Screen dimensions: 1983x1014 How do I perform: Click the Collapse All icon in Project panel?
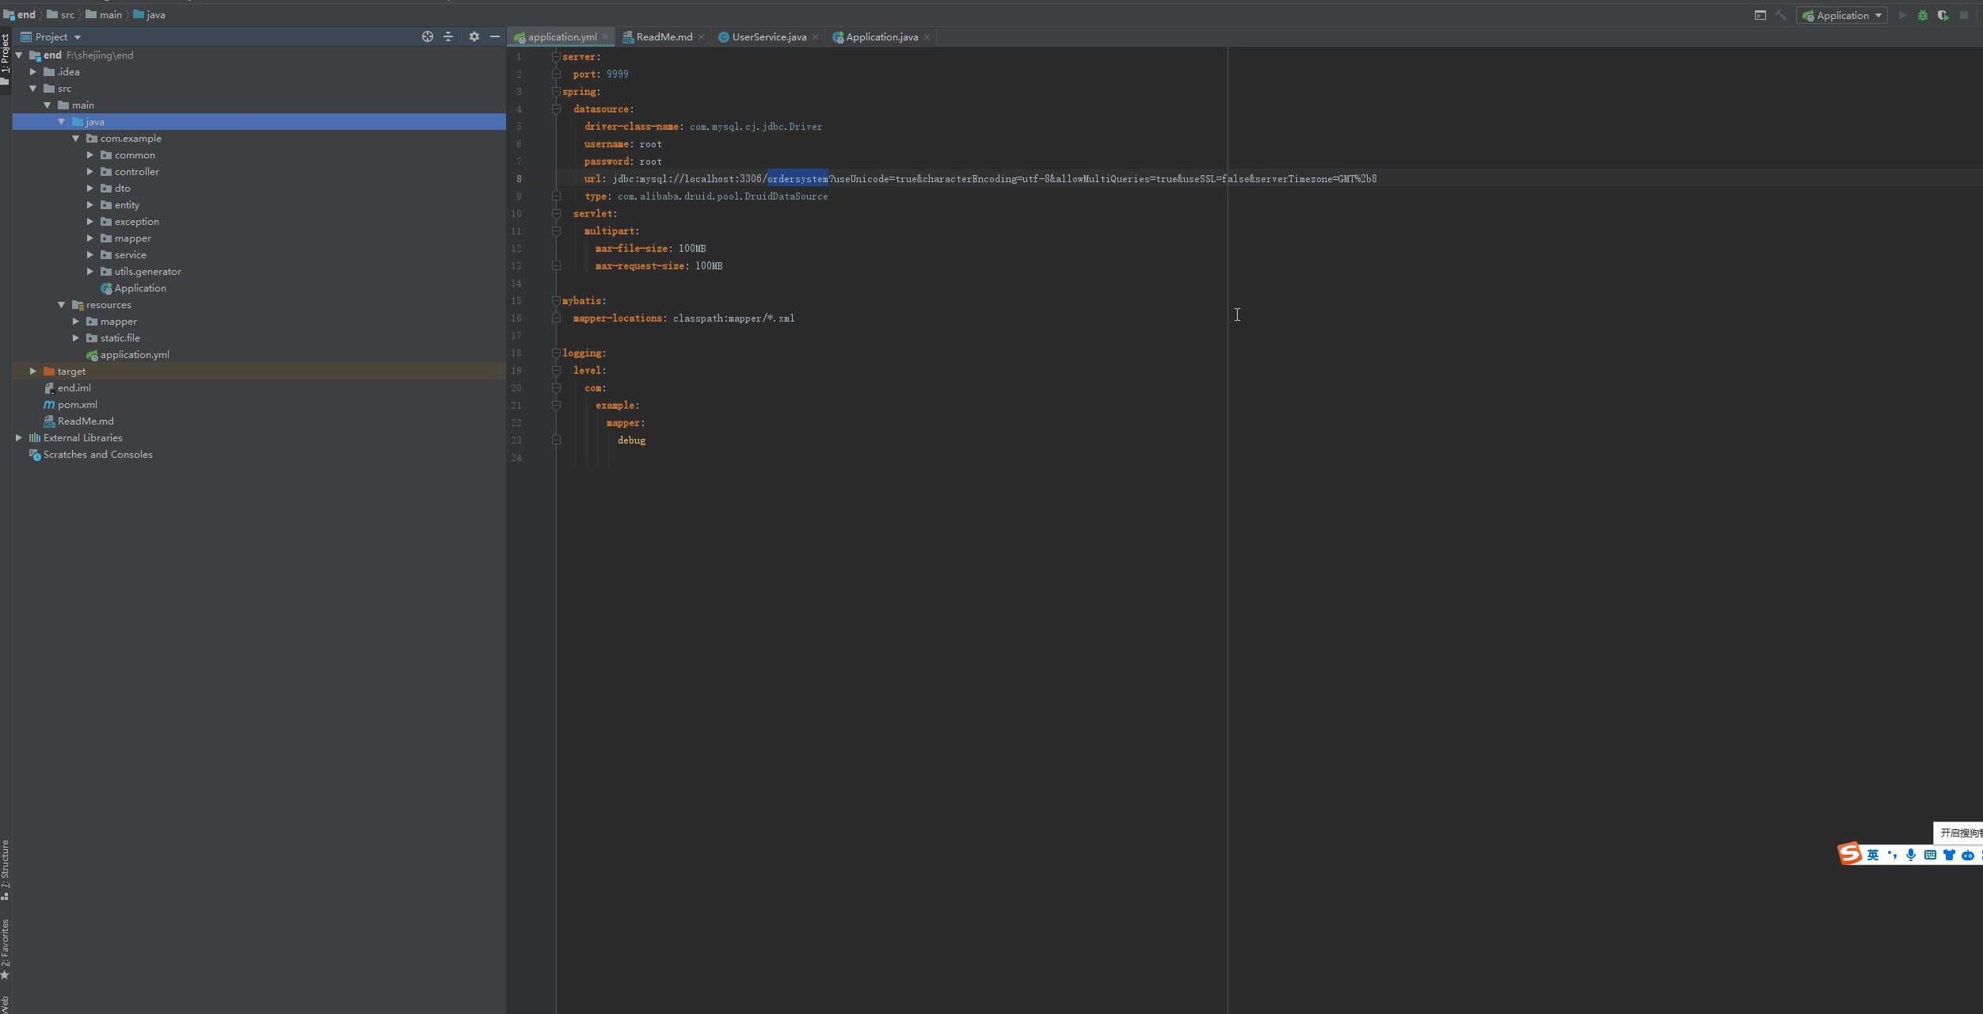[448, 36]
